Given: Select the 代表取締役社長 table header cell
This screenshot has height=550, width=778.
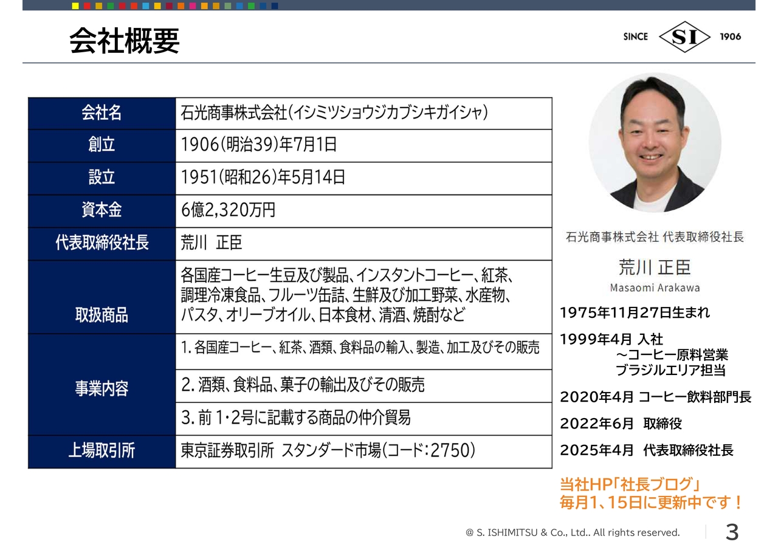Looking at the screenshot, I should 102,243.
